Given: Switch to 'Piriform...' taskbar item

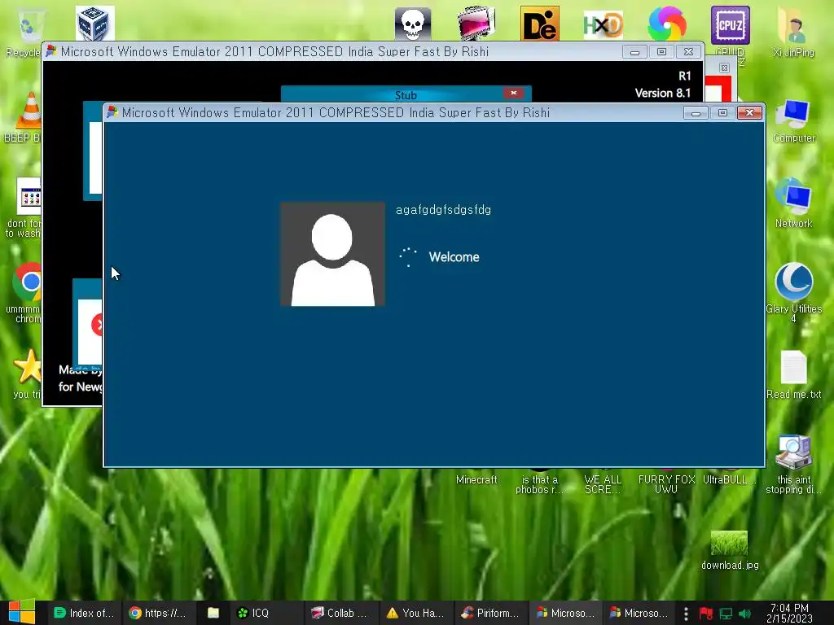Looking at the screenshot, I should (x=489, y=613).
